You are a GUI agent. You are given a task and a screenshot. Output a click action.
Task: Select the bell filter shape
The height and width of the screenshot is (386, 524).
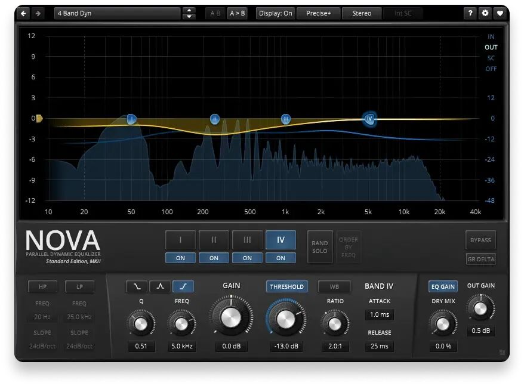(160, 286)
